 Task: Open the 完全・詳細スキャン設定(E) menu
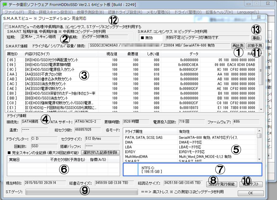(x=50, y=12)
